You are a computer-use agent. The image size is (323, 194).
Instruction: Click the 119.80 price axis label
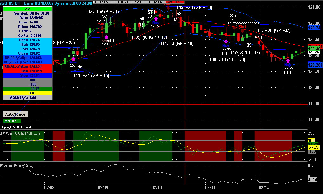click(314, 104)
